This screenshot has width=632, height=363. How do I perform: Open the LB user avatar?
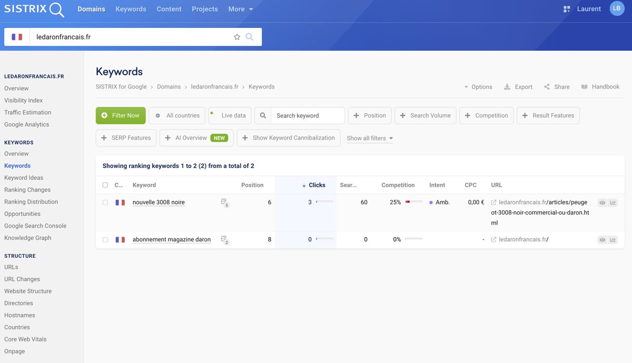617,8
